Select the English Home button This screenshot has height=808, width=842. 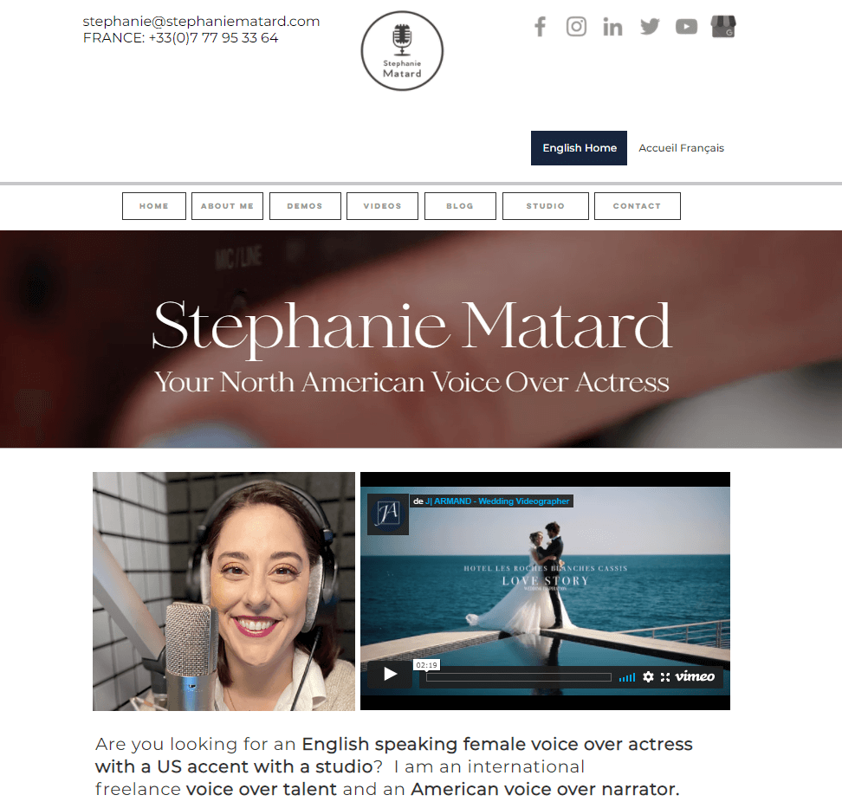click(x=579, y=148)
